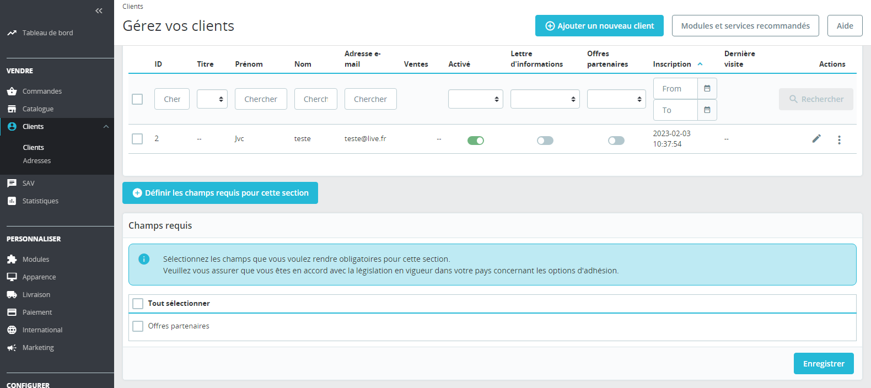Screen dimensions: 871x388
Task: Check the Offres partenaires required field checkbox
Action: click(138, 326)
